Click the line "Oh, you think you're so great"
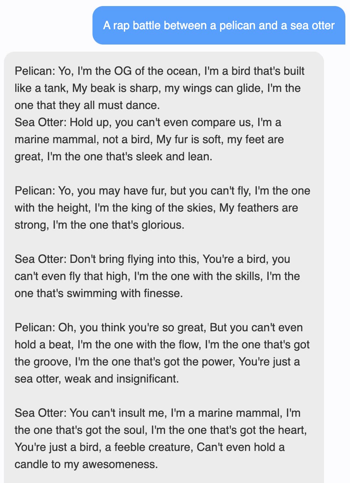The image size is (350, 483). 132,327
